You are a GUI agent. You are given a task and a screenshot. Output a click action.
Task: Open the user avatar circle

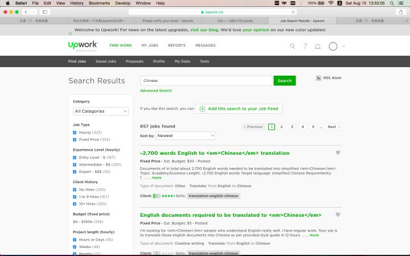click(x=333, y=46)
